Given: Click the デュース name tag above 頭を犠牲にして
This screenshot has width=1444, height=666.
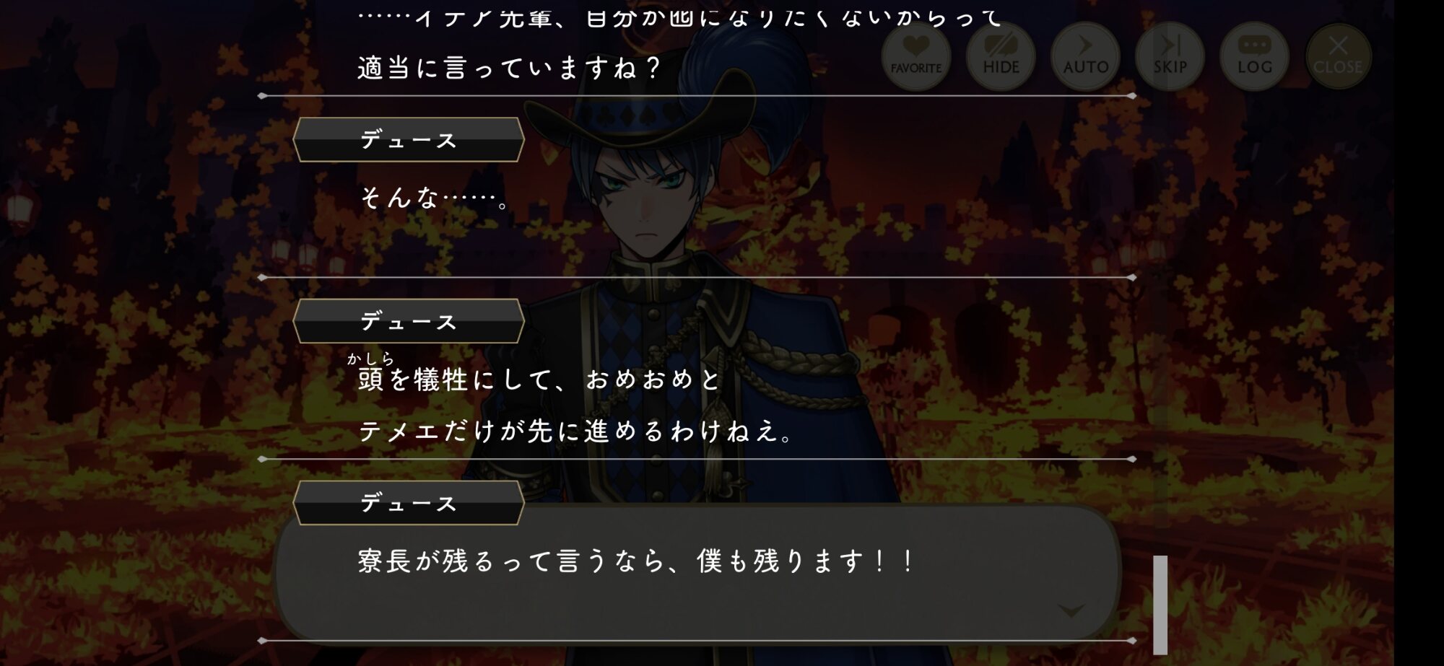Looking at the screenshot, I should (409, 320).
